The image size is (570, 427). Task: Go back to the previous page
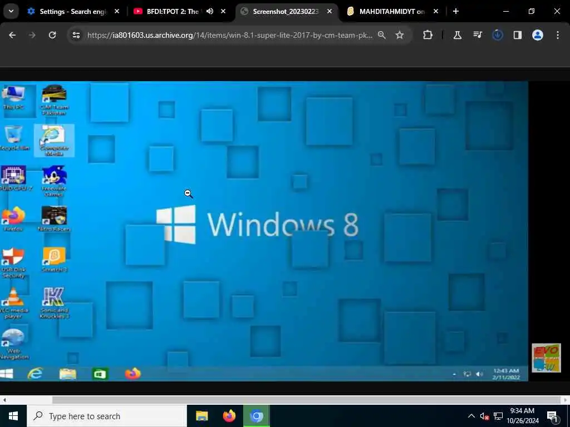tap(12, 35)
